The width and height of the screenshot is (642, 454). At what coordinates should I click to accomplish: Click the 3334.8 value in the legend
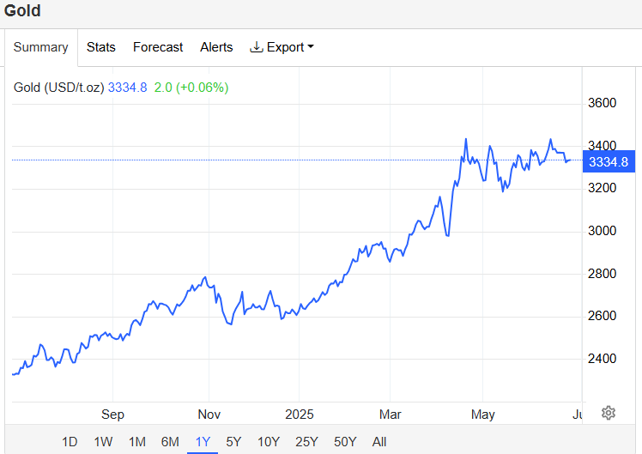click(x=127, y=88)
